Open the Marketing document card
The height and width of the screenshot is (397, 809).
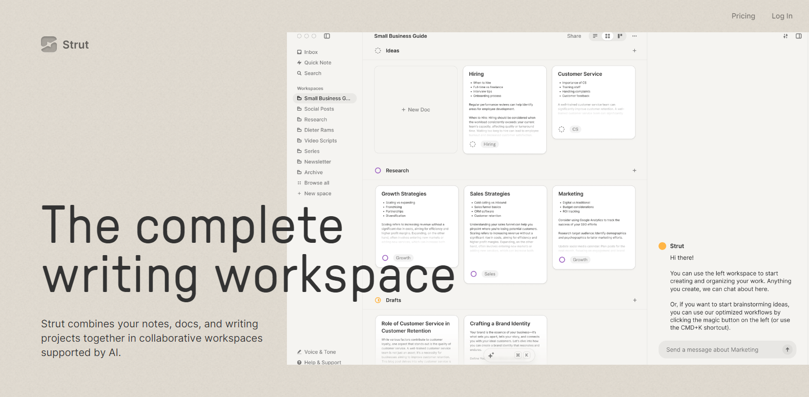[594, 227]
